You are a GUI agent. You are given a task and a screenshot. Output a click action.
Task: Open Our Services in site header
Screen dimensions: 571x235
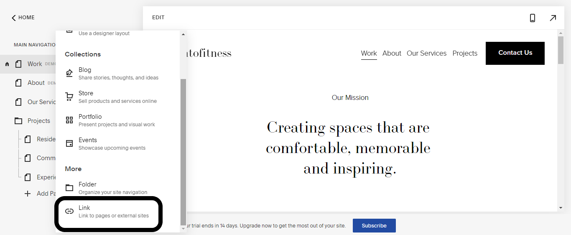(x=426, y=53)
